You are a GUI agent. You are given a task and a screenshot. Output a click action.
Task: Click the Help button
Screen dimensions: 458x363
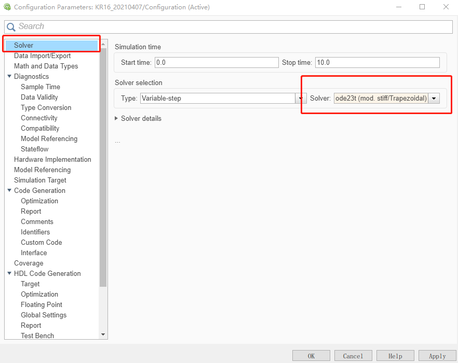coord(395,356)
